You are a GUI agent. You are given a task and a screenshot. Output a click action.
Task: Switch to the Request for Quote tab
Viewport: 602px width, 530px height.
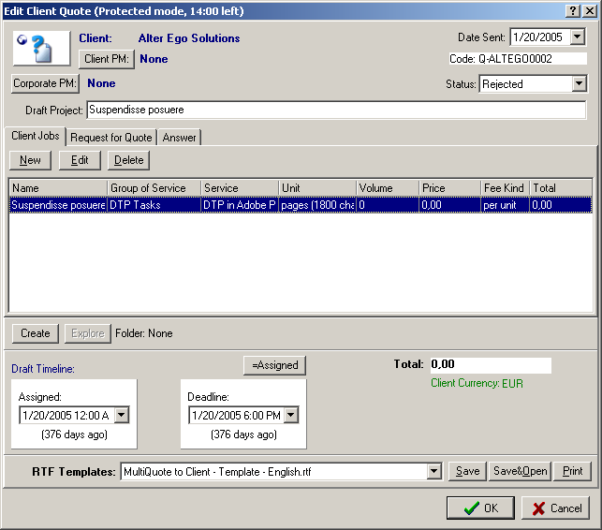(x=110, y=138)
